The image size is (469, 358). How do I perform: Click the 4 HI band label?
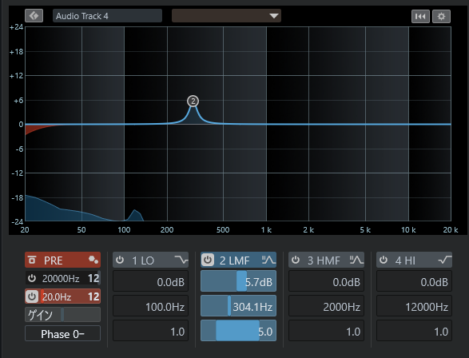[x=405, y=261]
